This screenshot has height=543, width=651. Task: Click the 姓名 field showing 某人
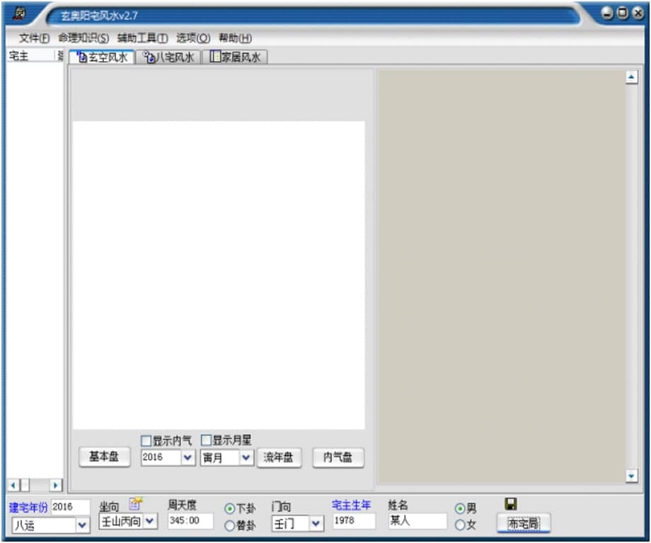(417, 520)
